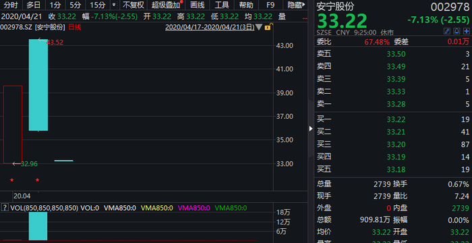Screen dimensions: 472x243
Task: Expand the period options dropdown after 15分
Action: pos(114,5)
